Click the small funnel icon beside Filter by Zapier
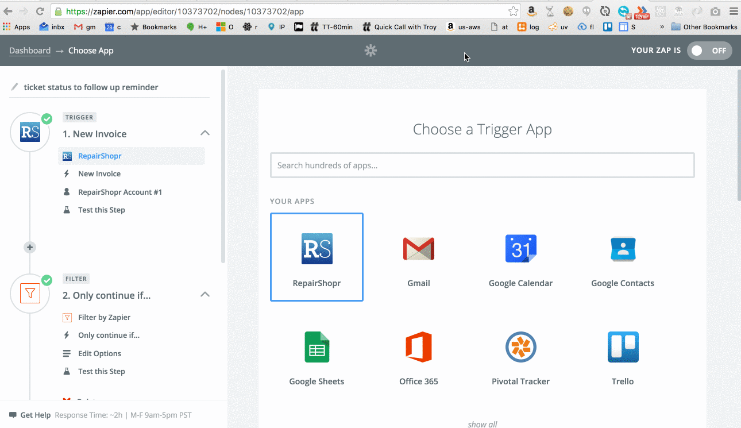 [x=67, y=317]
